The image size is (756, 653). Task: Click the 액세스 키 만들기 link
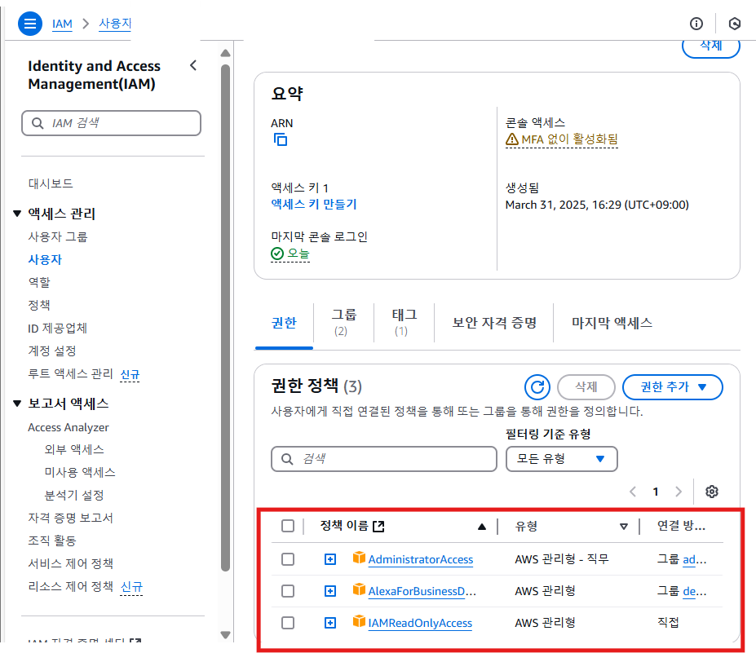pos(314,205)
